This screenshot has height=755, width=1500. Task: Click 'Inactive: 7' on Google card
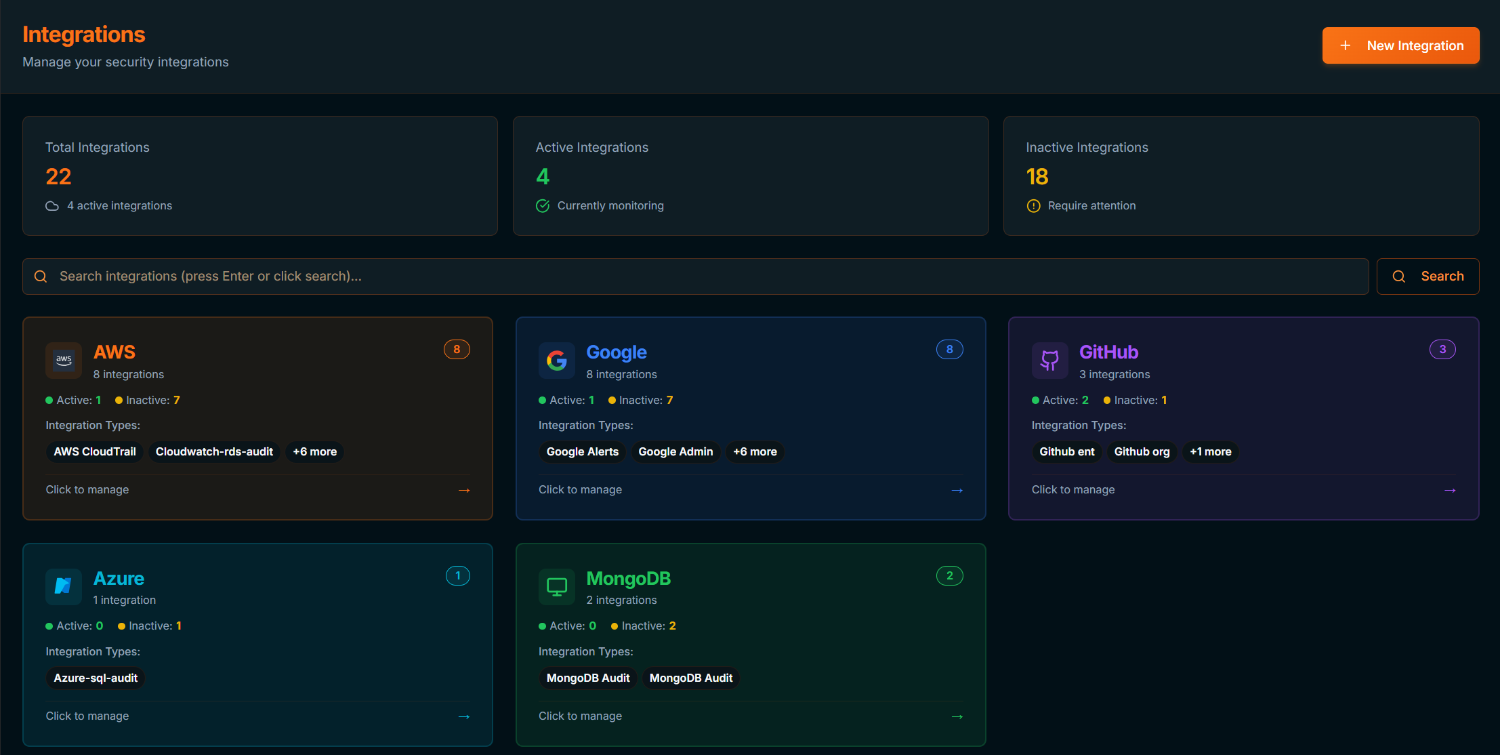click(x=641, y=401)
